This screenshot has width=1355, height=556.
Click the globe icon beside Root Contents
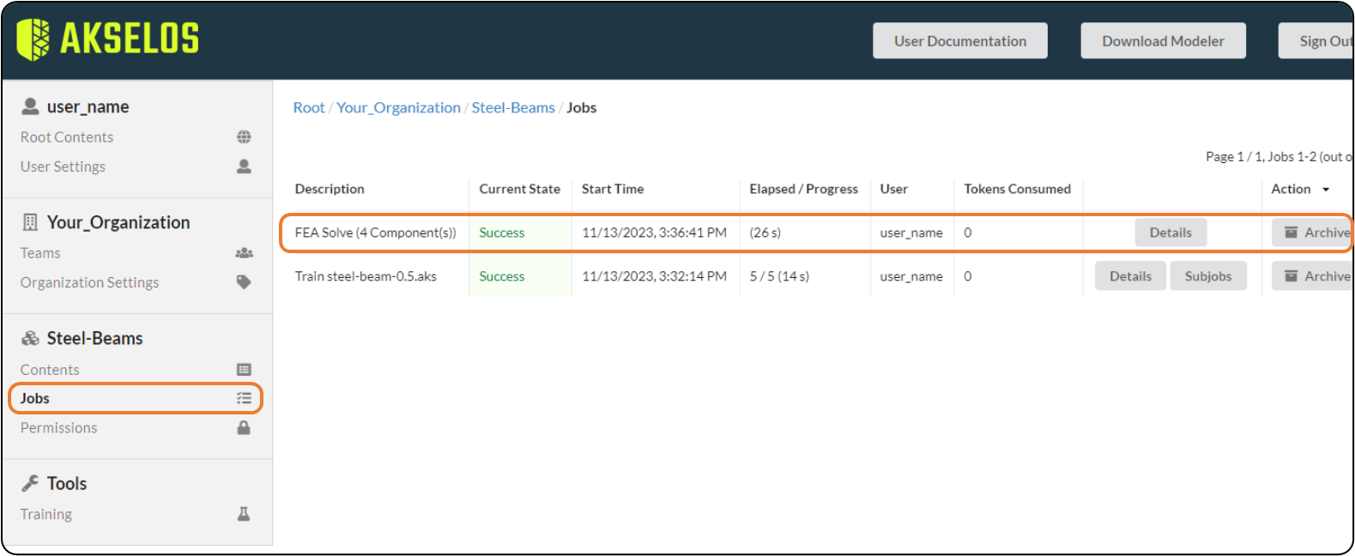[x=244, y=137]
